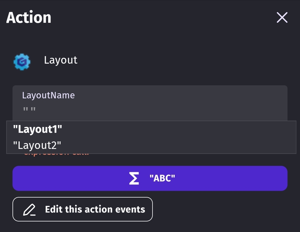Click the Layout action title text
Screen dimensions: 300x232
tap(61, 60)
